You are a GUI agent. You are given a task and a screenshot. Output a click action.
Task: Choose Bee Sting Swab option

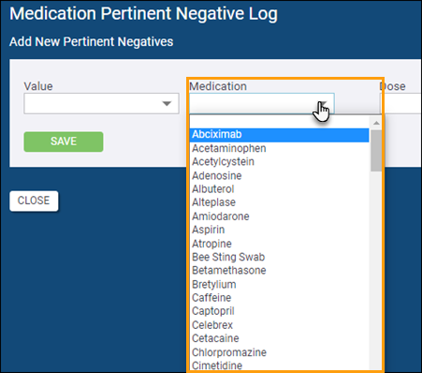click(x=279, y=257)
